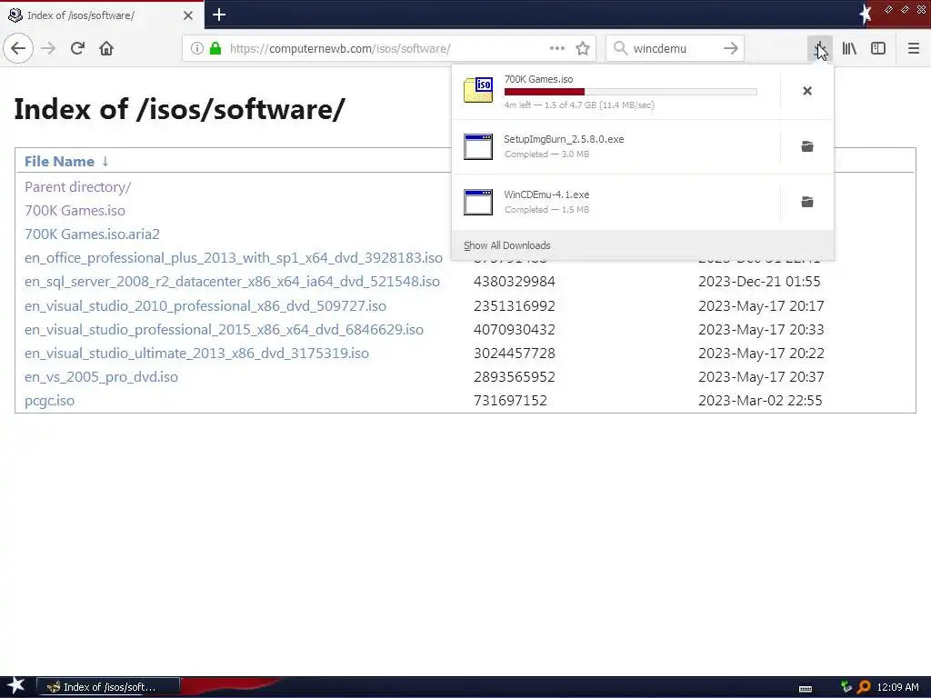Download en_visual_studio_2010_professional iso

tap(205, 305)
